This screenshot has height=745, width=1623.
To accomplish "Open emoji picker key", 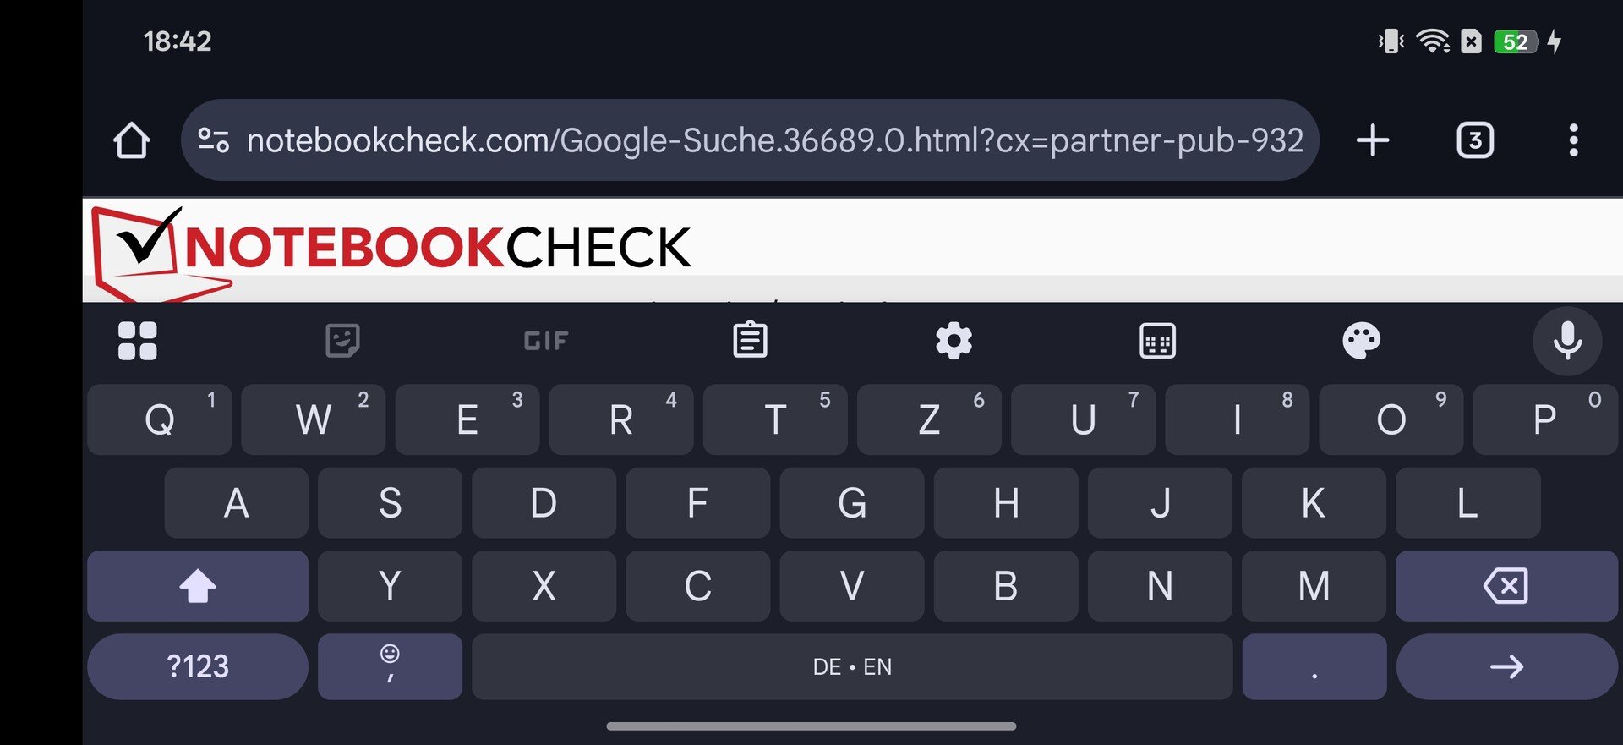I will click(x=390, y=666).
